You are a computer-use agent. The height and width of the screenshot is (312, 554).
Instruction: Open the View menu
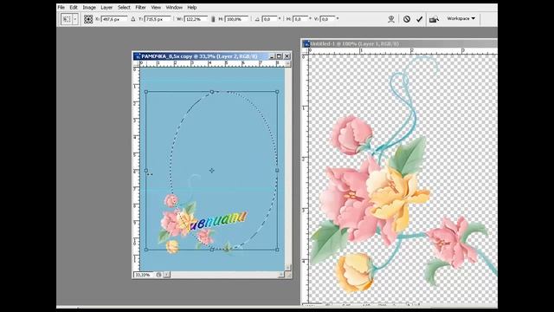(x=156, y=7)
